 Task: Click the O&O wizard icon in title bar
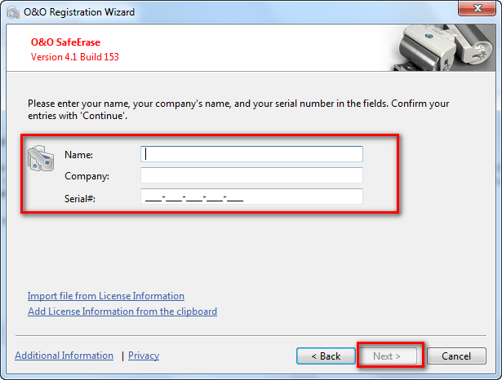tap(12, 12)
